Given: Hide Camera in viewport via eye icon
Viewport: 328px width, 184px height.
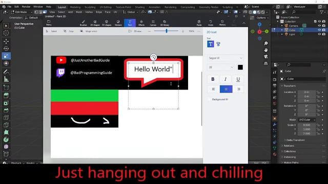Looking at the screenshot, I should pyautogui.click(x=319, y=26).
